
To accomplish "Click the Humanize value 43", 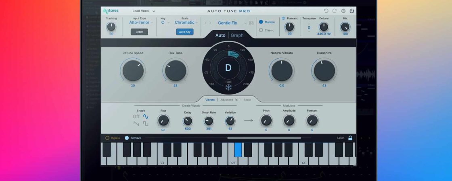I will (x=324, y=86).
